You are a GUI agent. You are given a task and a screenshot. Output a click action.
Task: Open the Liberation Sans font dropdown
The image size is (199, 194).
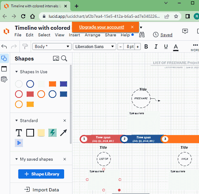pos(94,47)
